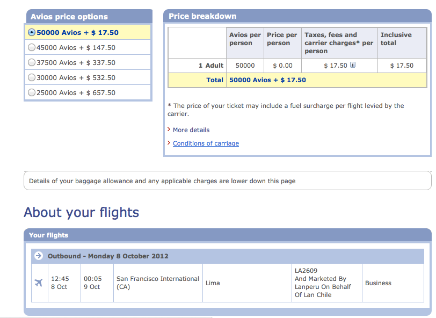Click the Avios price options header
436x318 pixels.
pyautogui.click(x=89, y=17)
